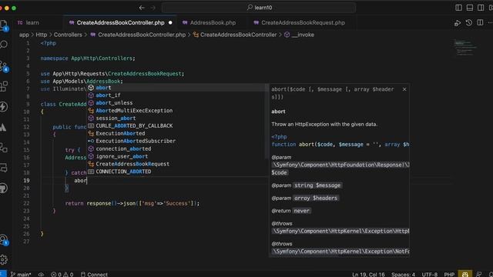Go back with the left arrow
Viewport: 493px width, 277px height.
142,8
